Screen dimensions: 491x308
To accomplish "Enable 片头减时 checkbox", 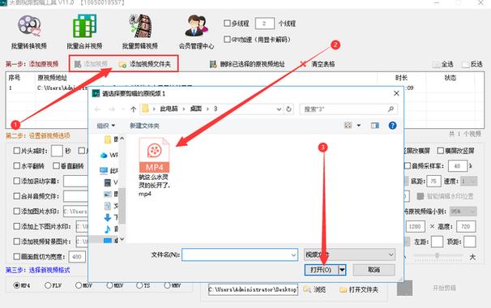I will (16, 151).
